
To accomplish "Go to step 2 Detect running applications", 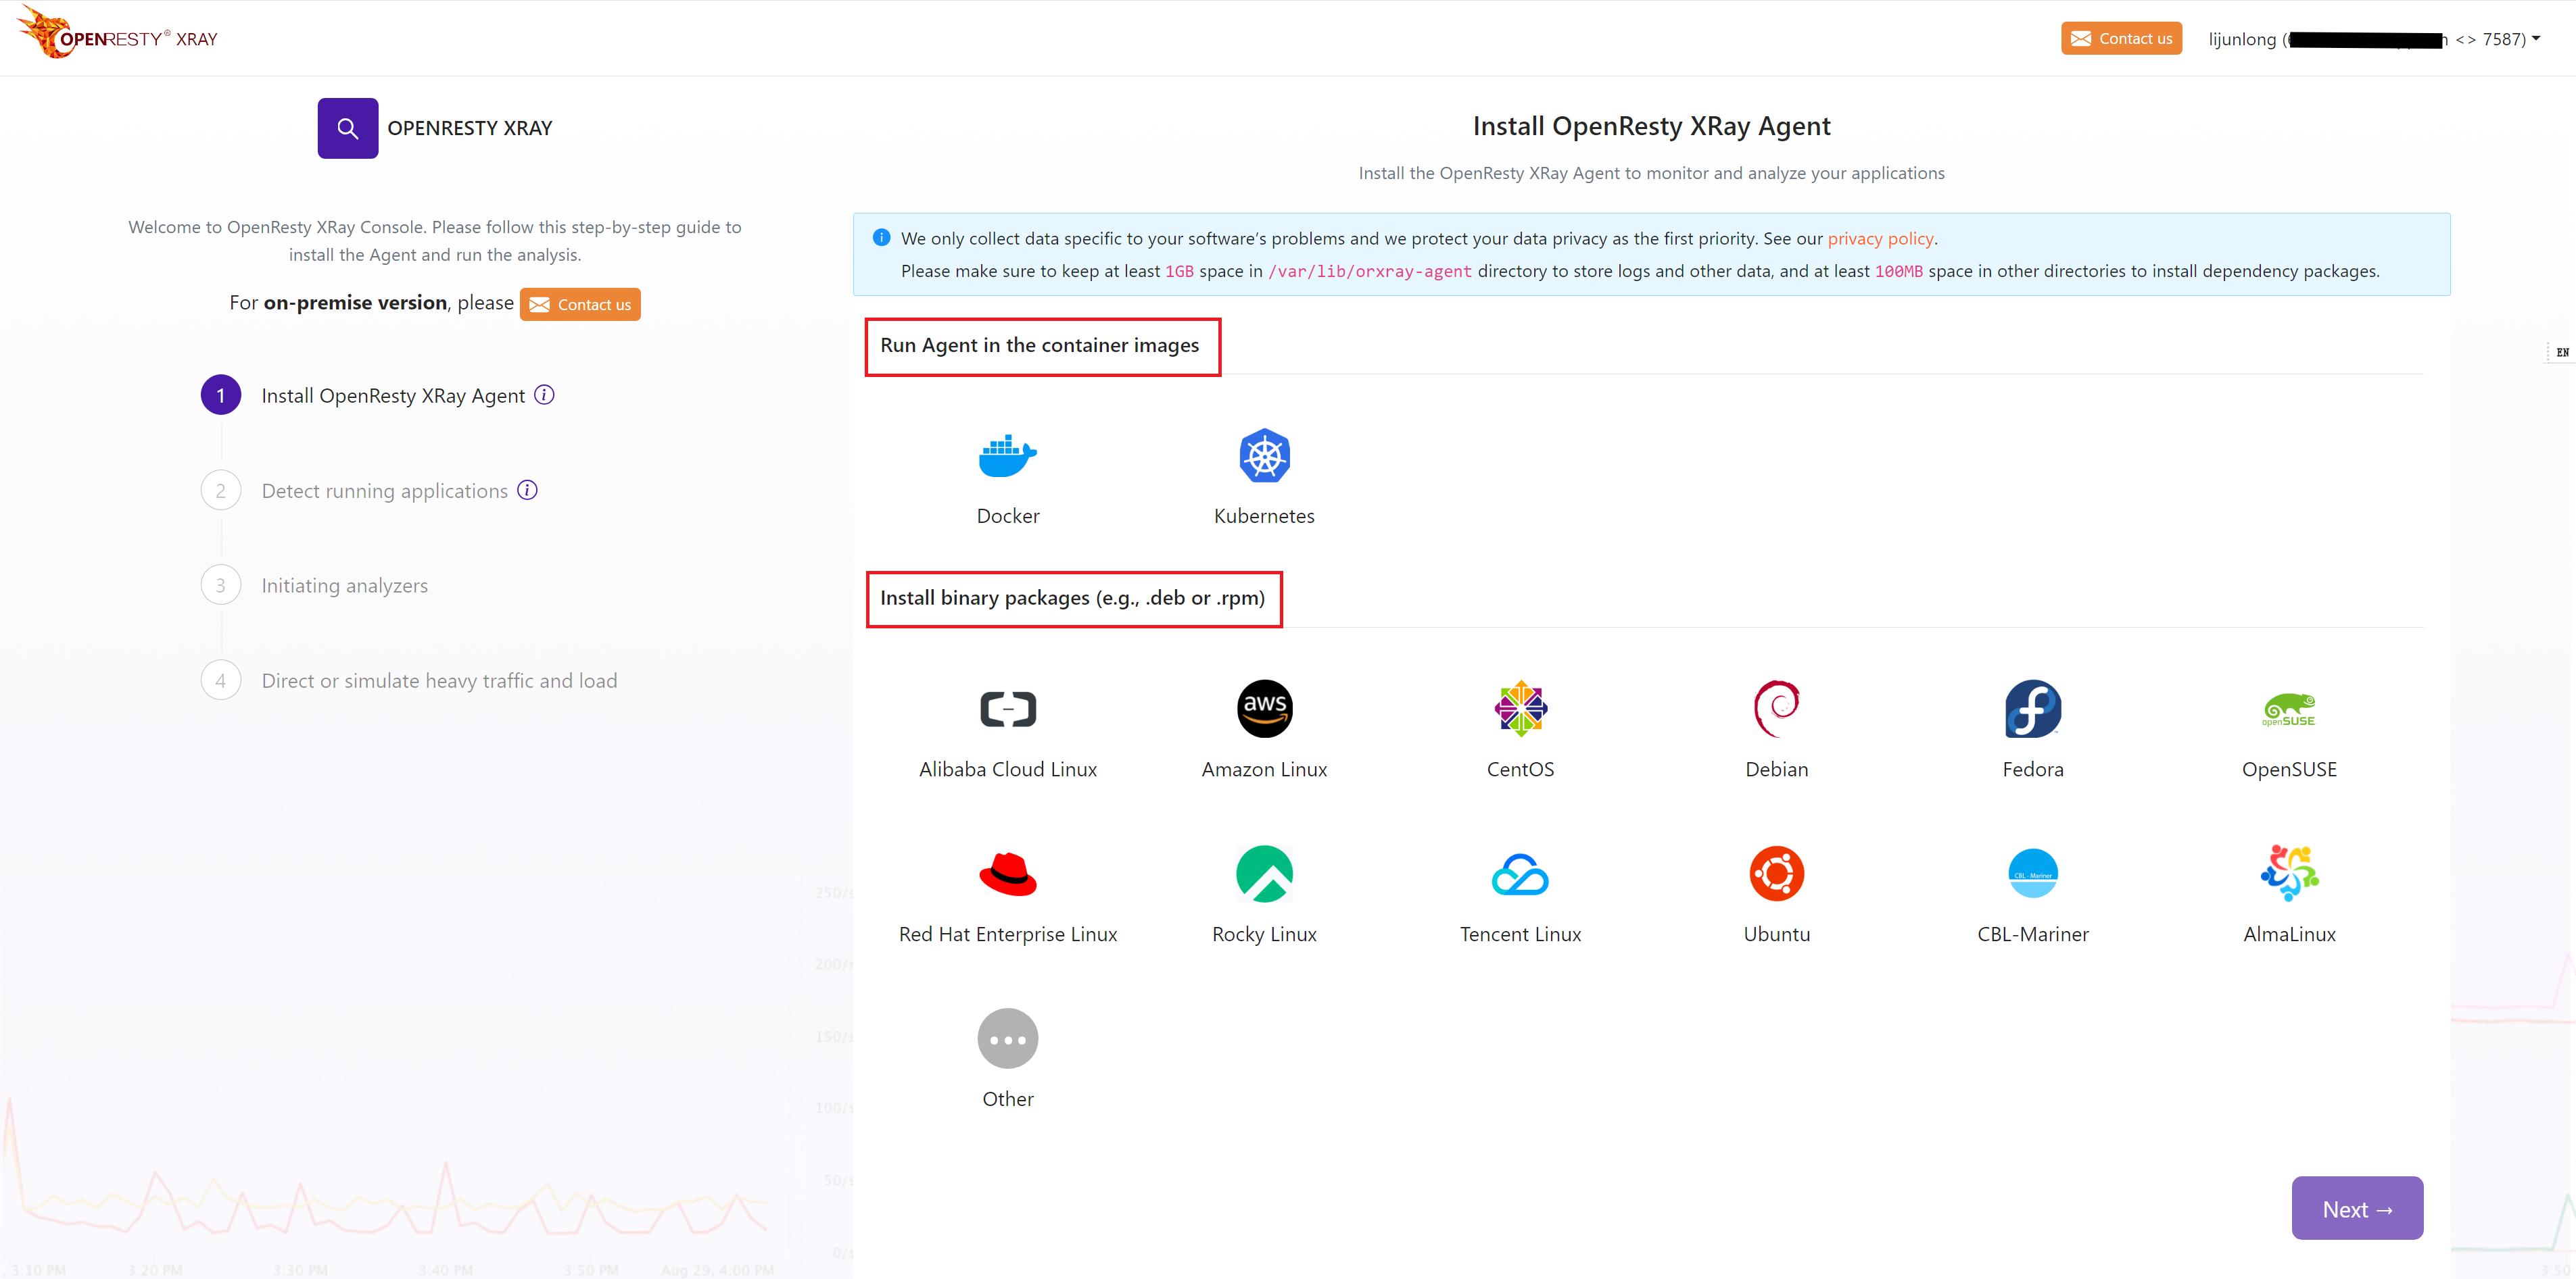I will (x=384, y=491).
